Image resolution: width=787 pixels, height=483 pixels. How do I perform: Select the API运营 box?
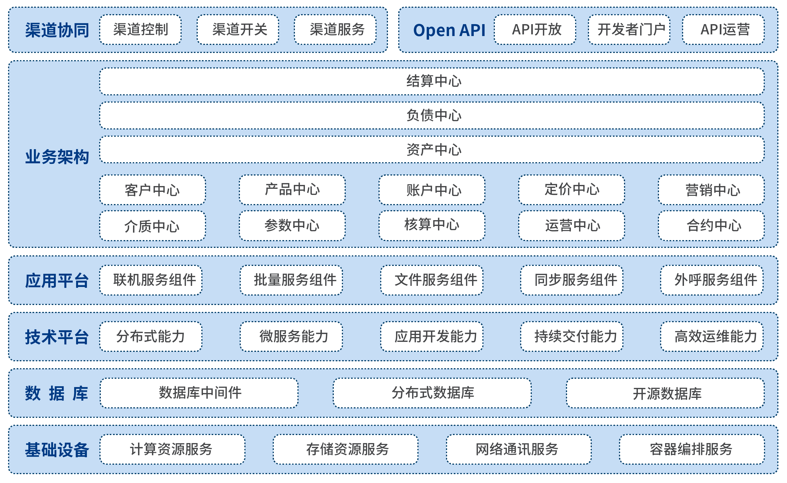pos(723,29)
